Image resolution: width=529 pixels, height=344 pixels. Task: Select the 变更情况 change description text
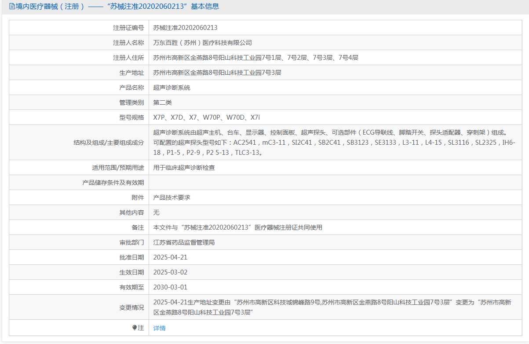tap(332, 307)
